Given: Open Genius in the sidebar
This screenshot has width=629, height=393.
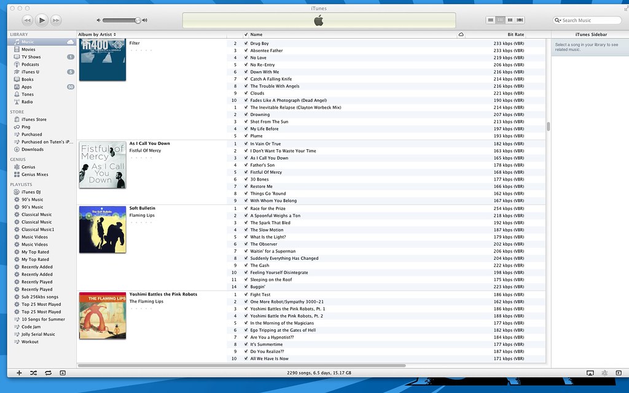Looking at the screenshot, I should coord(28,167).
